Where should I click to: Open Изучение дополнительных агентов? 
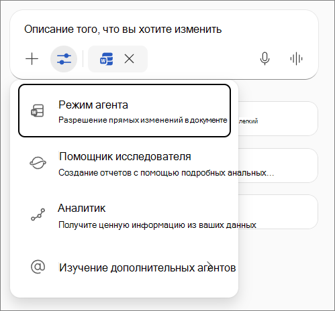pos(124,267)
